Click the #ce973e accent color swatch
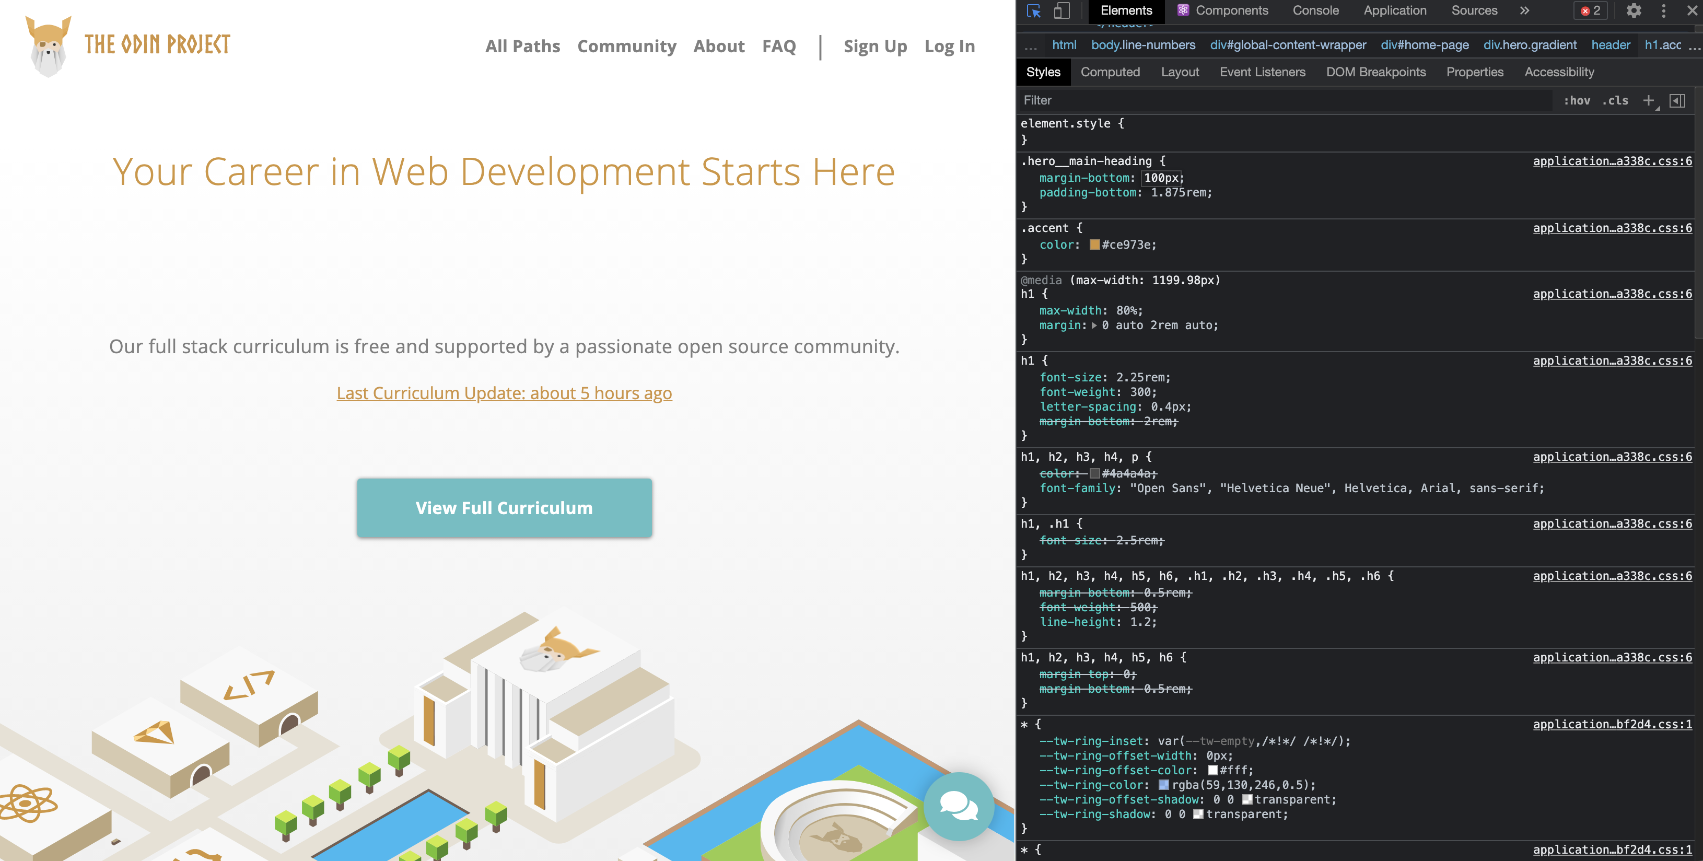Viewport: 1703px width, 861px height. click(x=1094, y=245)
